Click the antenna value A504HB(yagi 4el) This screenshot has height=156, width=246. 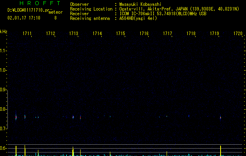click(x=138, y=18)
